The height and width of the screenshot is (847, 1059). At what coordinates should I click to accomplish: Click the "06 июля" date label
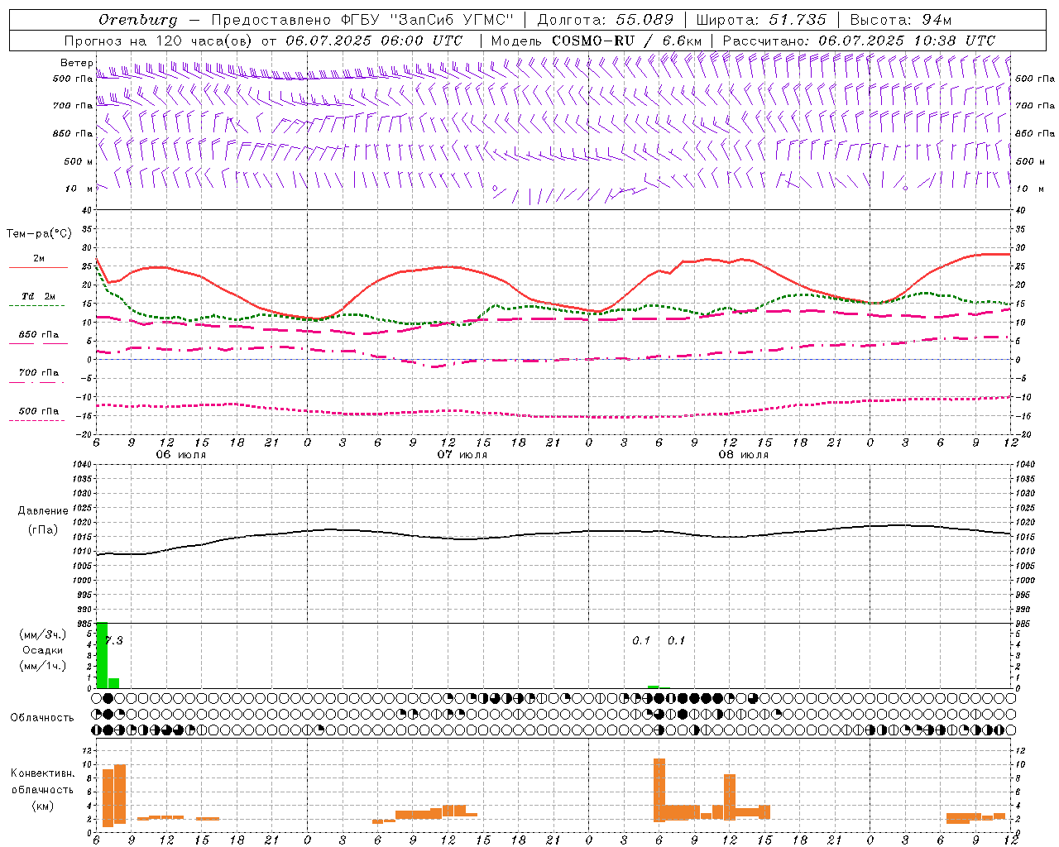(x=181, y=455)
